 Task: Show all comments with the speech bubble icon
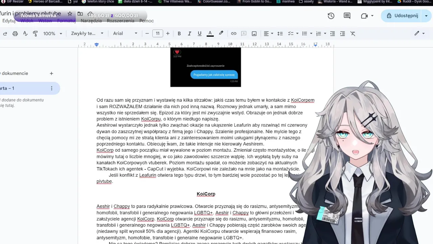coord(347,16)
